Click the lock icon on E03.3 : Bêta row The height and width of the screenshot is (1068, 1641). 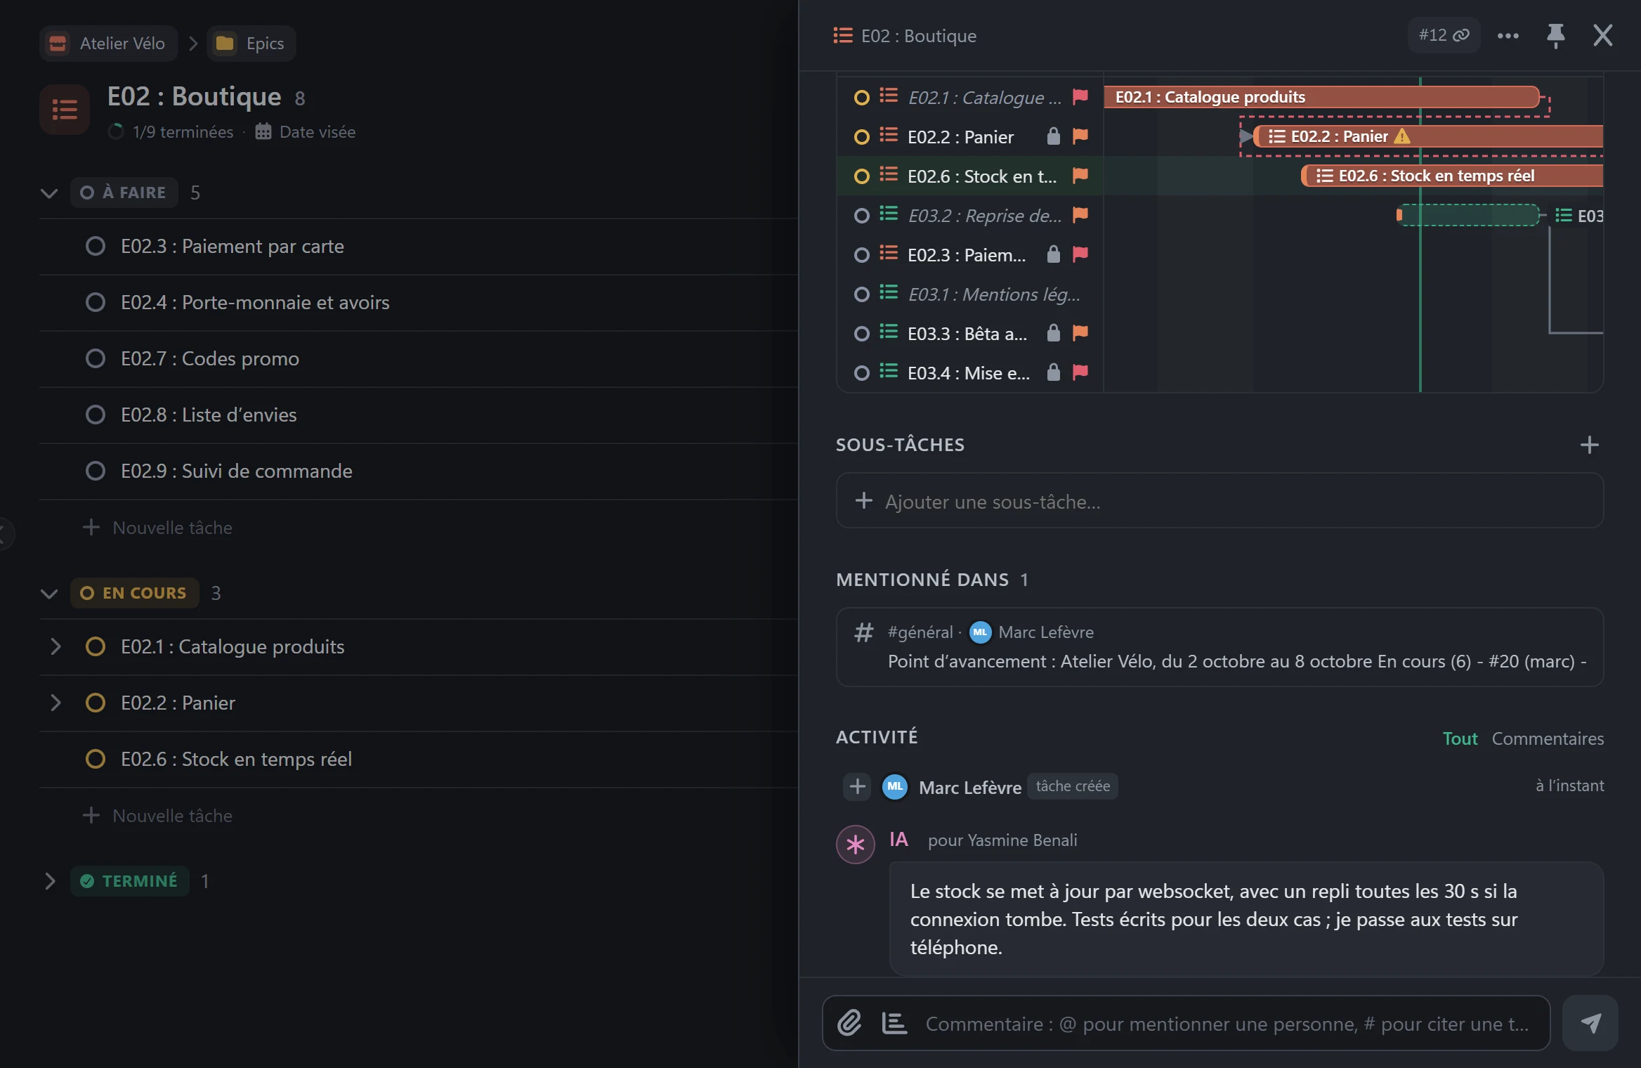pyautogui.click(x=1053, y=333)
